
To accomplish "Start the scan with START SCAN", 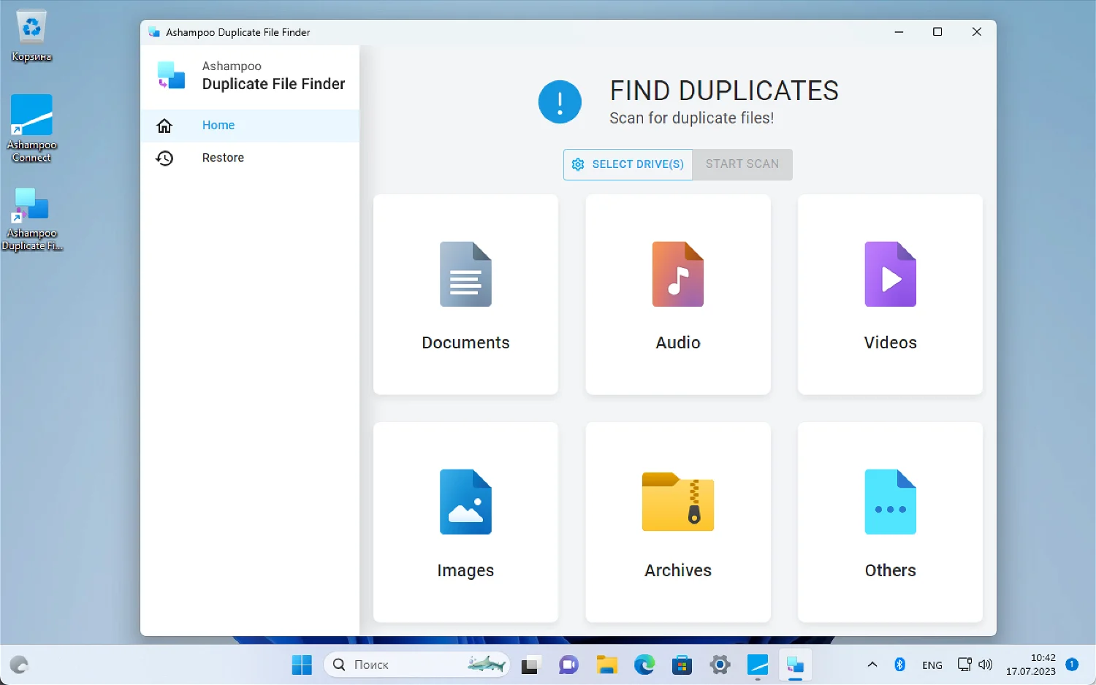I will pos(742,164).
